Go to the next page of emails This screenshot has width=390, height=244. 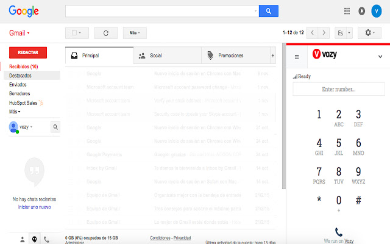pyautogui.click(x=324, y=32)
